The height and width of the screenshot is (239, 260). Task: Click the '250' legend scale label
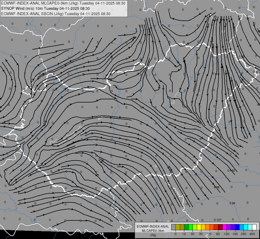244,234
